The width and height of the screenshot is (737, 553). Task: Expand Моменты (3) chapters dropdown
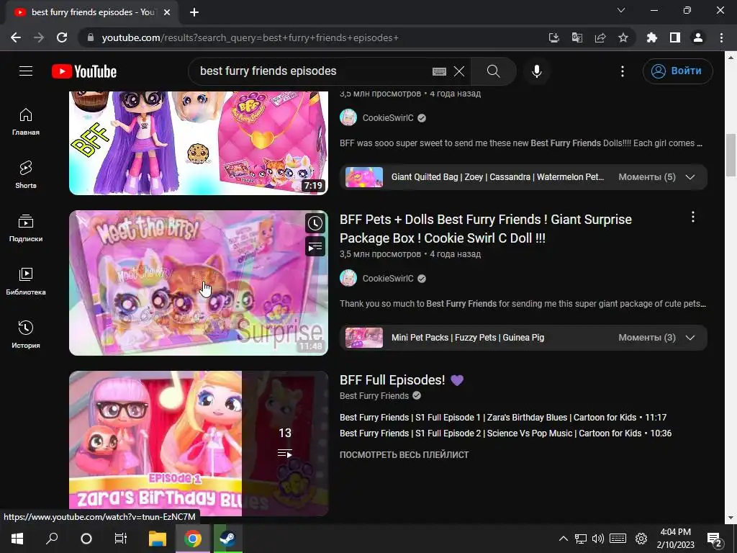click(689, 338)
